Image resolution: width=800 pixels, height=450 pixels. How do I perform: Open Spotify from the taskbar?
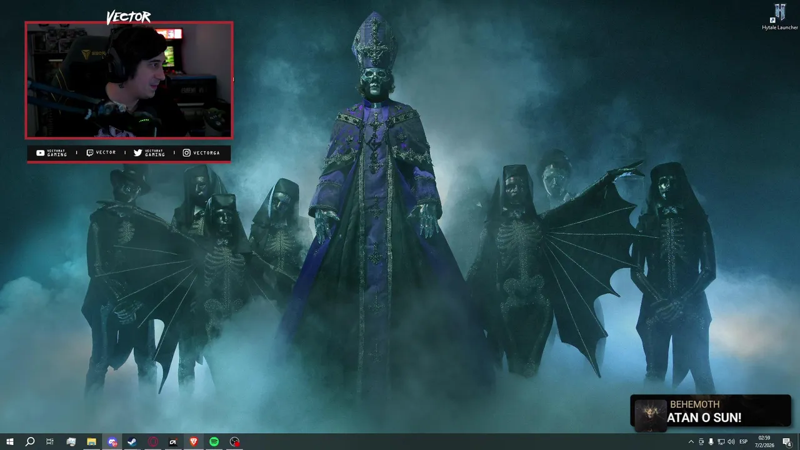coord(214,442)
